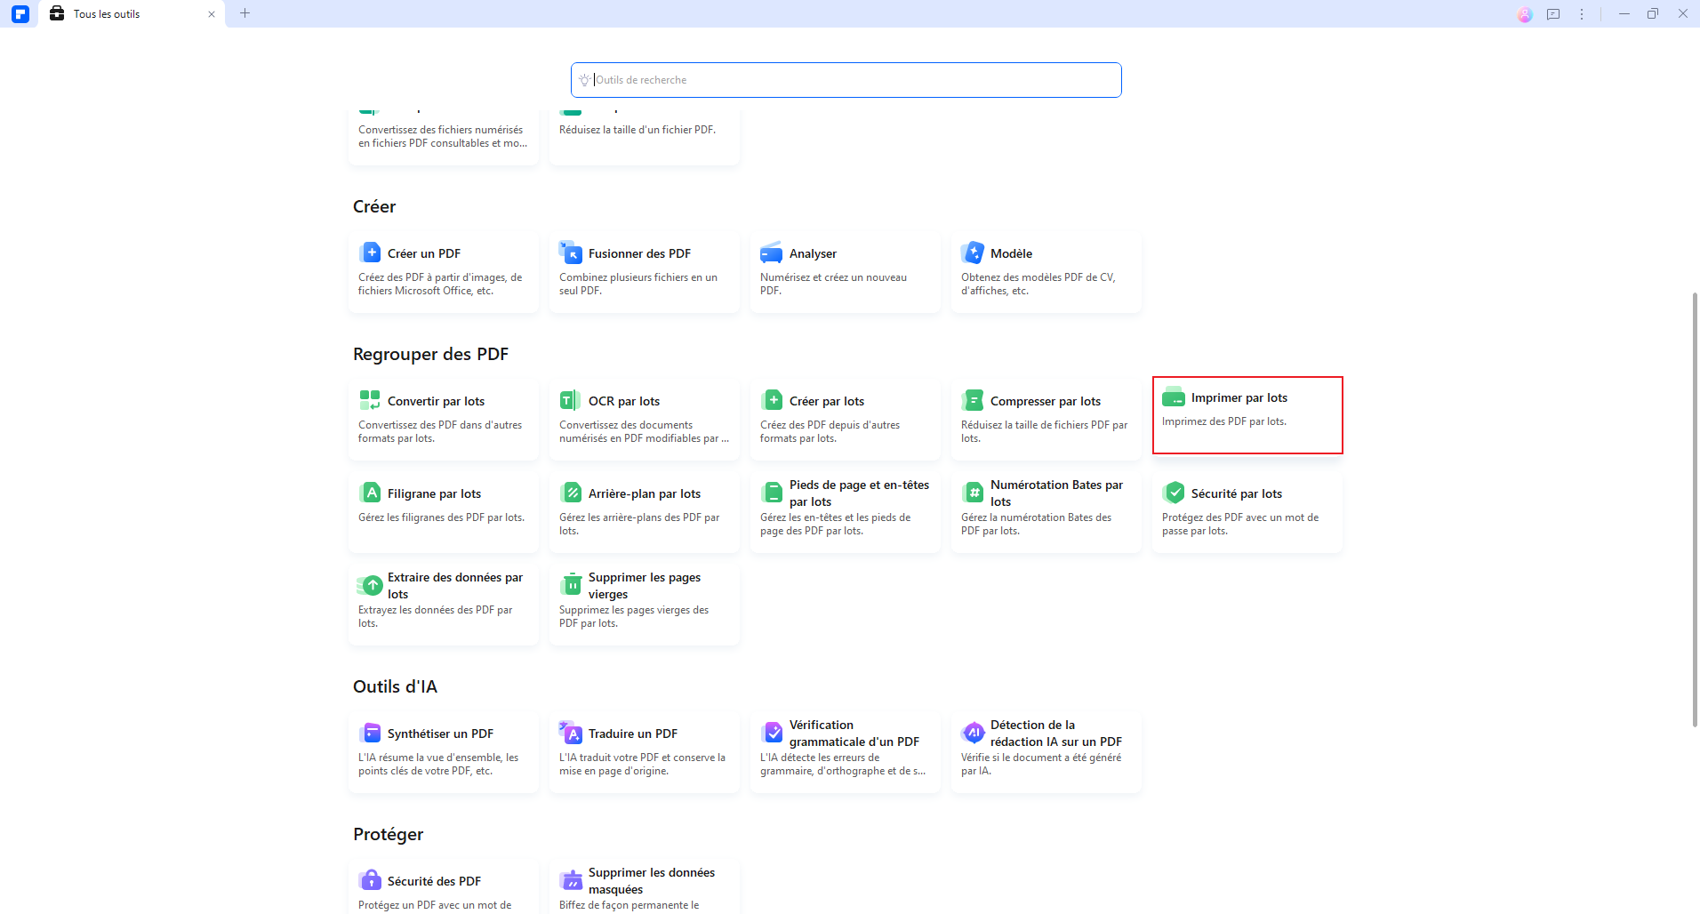Click the Sécurité par lots shield icon
The image size is (1700, 914).
tap(1174, 493)
